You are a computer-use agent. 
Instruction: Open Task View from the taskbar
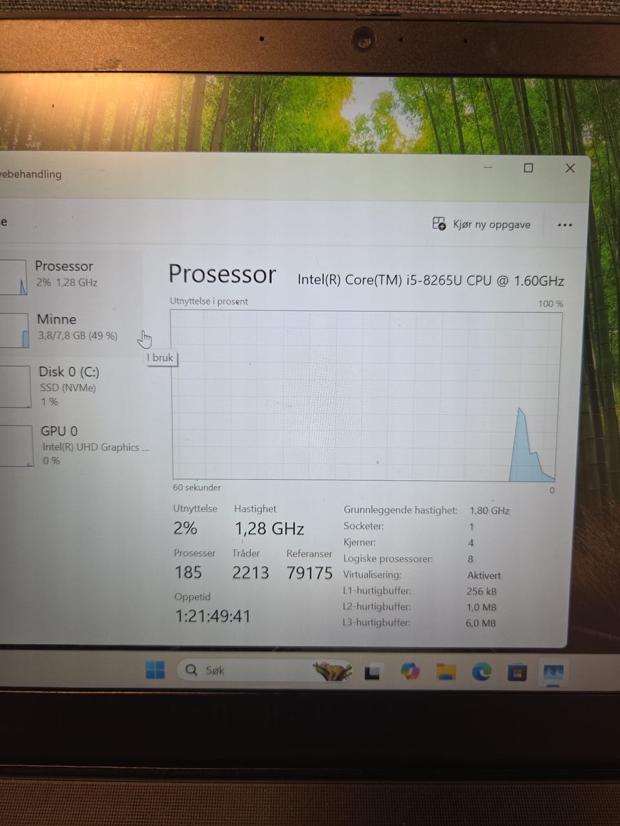[x=372, y=672]
